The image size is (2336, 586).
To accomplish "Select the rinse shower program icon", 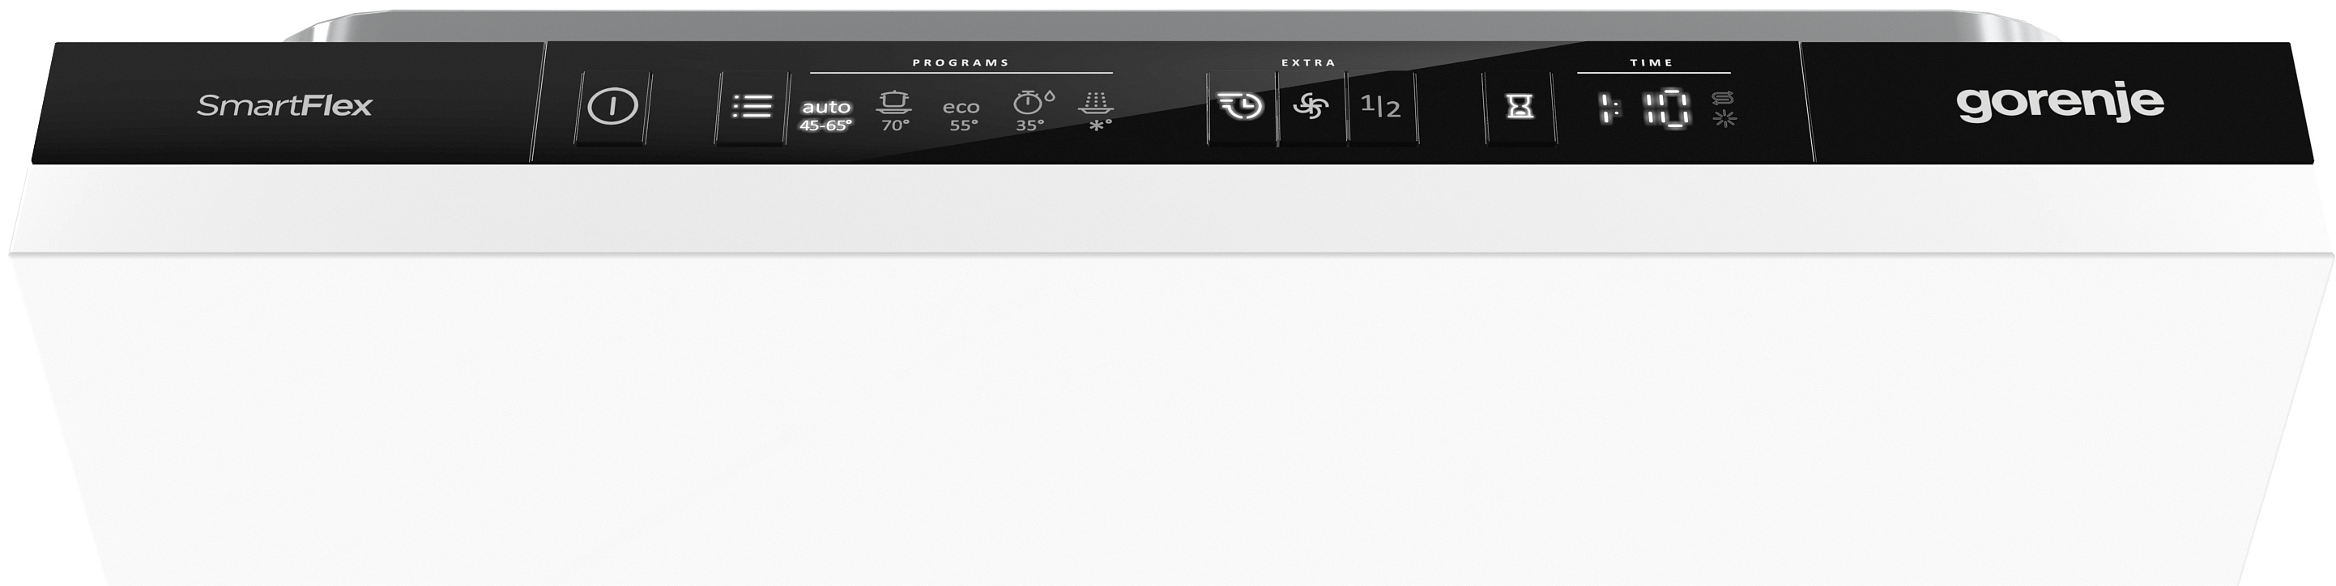I will tap(1097, 113).
